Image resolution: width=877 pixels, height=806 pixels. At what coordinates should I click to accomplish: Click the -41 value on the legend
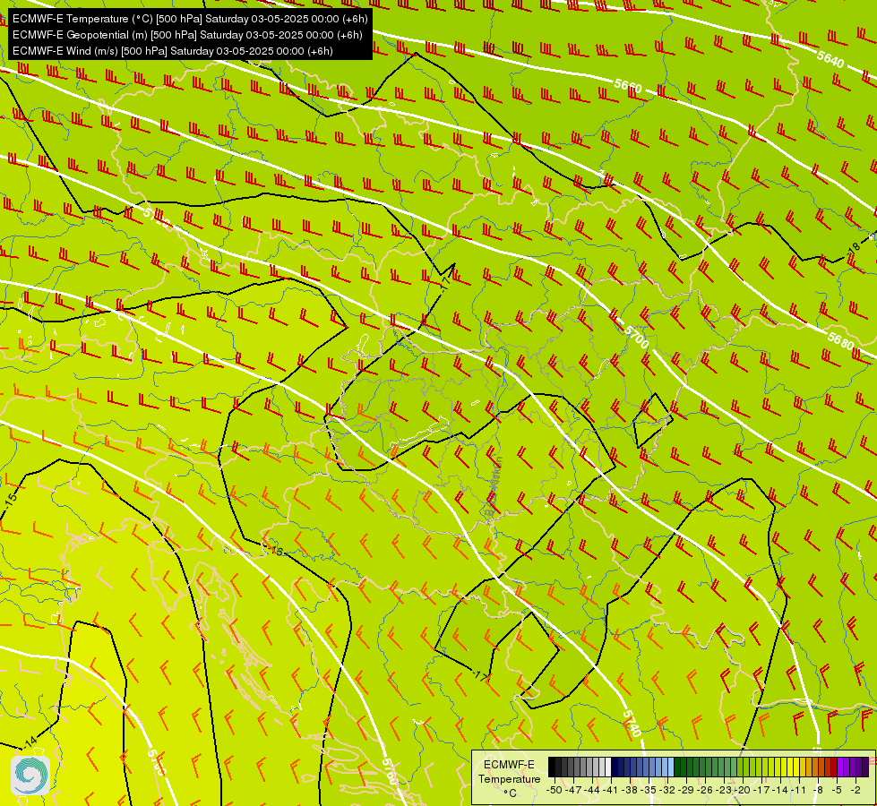[x=611, y=790]
